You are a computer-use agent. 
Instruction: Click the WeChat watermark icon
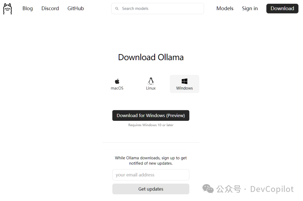[208, 189]
